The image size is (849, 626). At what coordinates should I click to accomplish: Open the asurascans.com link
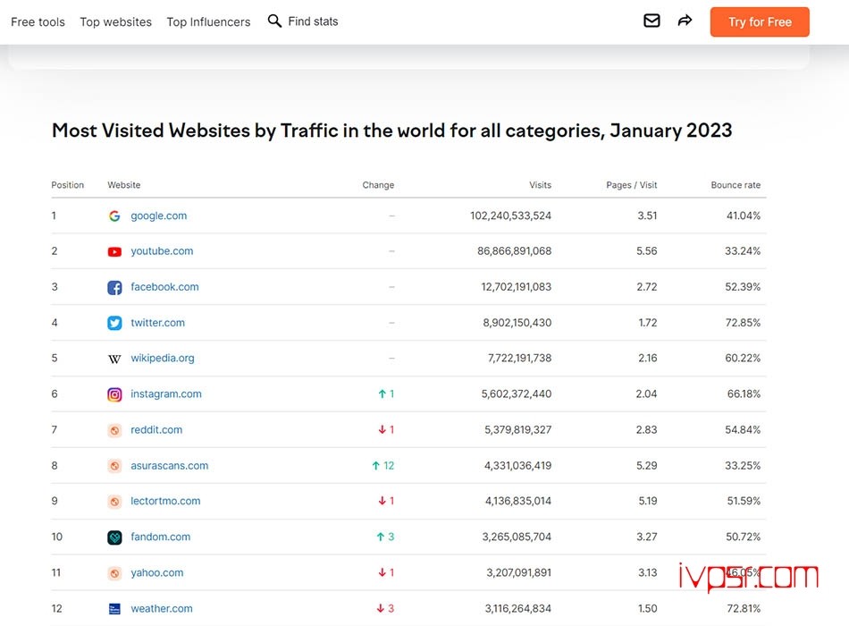point(170,466)
